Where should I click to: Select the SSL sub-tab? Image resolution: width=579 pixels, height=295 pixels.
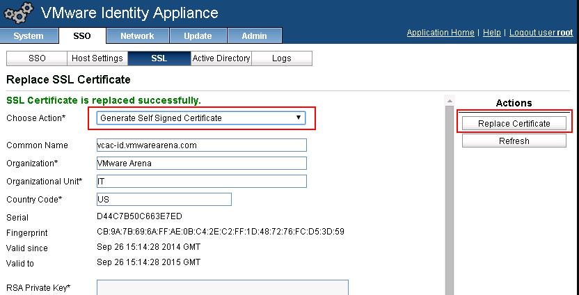pos(159,58)
